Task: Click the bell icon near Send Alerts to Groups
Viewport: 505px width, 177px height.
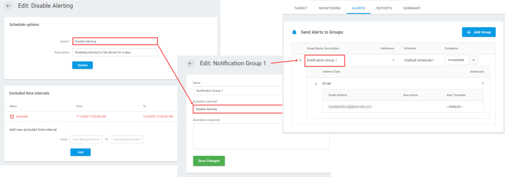Action: 294,32
